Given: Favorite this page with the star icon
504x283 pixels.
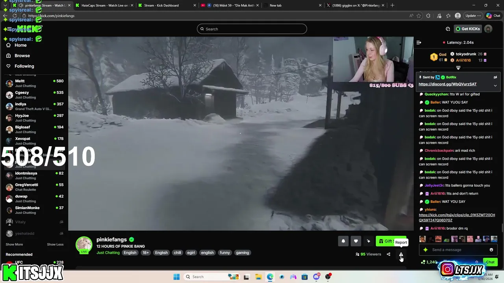Looking at the screenshot, I should [419, 16].
